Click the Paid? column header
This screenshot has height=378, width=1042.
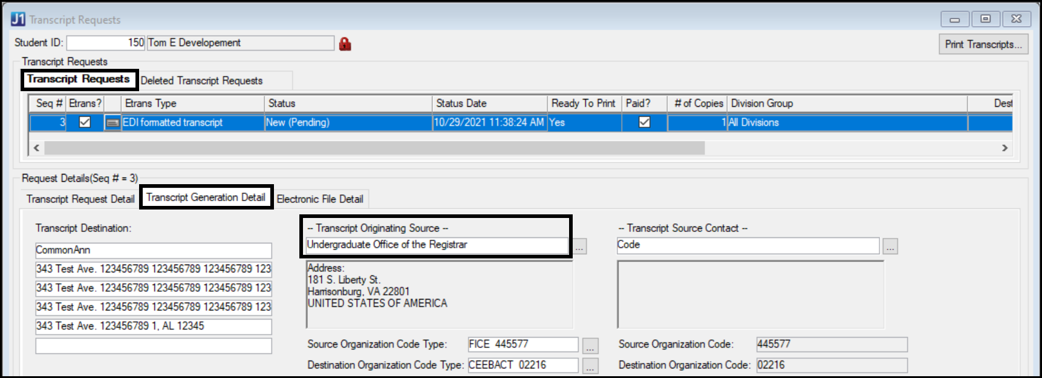(x=645, y=103)
